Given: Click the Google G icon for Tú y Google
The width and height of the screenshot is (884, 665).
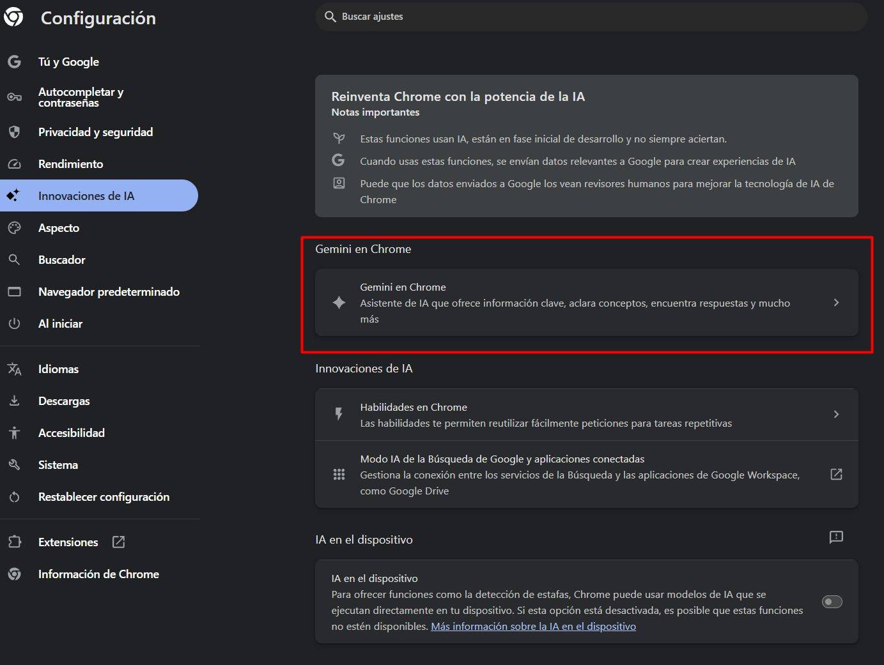Looking at the screenshot, I should (14, 62).
